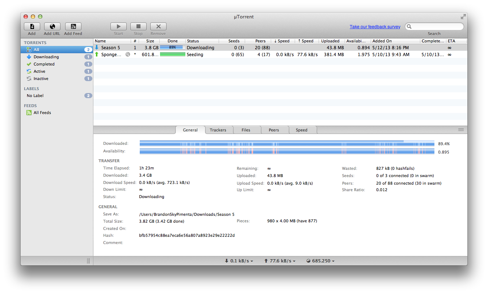Screen dimensions: 488x294
Task: Open the Add URL dialog
Action: pyautogui.click(x=52, y=26)
